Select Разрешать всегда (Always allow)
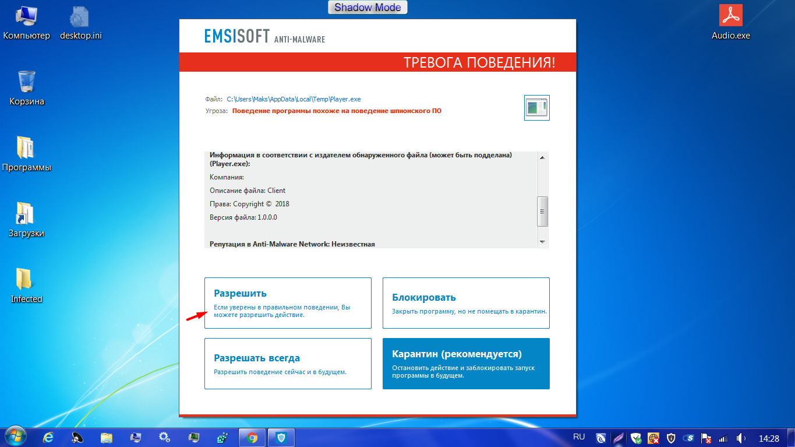Image resolution: width=795 pixels, height=447 pixels. 288,364
